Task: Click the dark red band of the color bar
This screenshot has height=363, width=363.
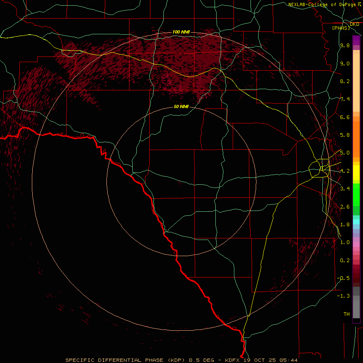Action: tap(356, 273)
